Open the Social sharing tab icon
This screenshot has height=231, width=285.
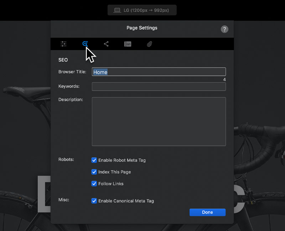106,44
